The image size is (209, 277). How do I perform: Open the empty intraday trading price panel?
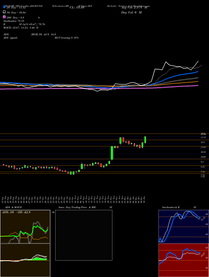pyautogui.click(x=84, y=235)
